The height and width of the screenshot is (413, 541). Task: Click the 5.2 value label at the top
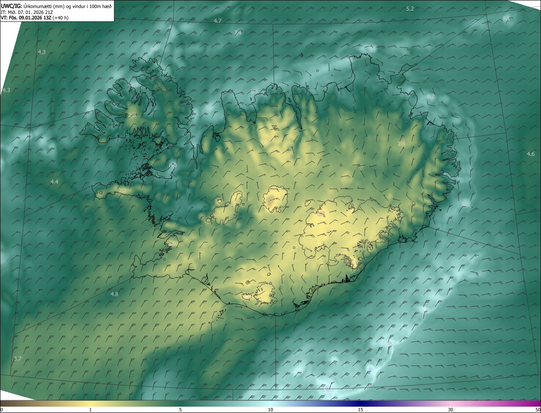point(410,9)
